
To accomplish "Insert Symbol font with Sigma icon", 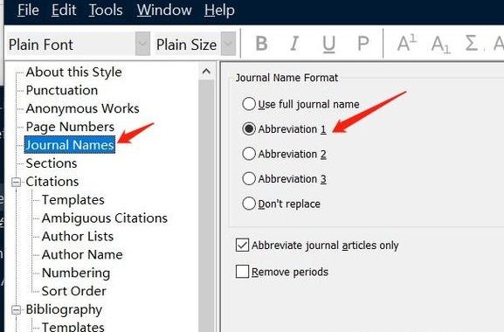I will (471, 44).
